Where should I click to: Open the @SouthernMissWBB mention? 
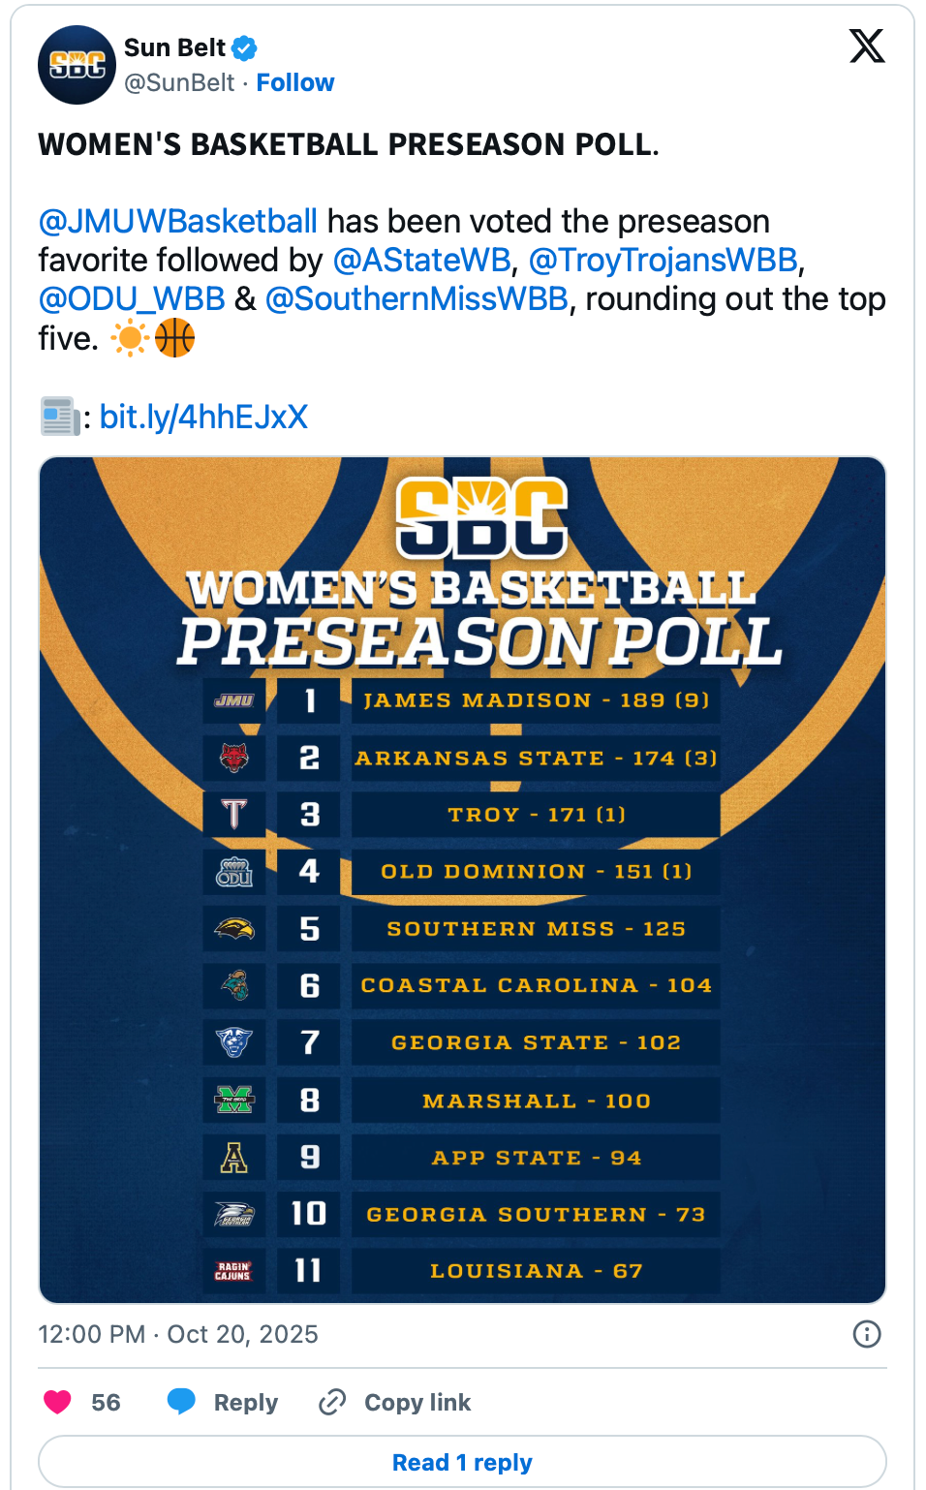coord(417,299)
